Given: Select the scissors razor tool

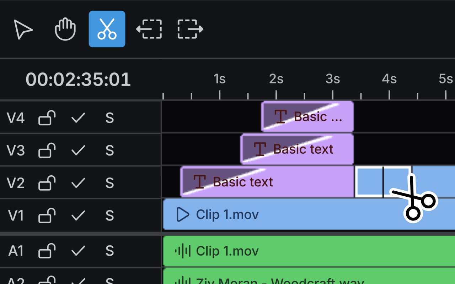Looking at the screenshot, I should [x=107, y=29].
